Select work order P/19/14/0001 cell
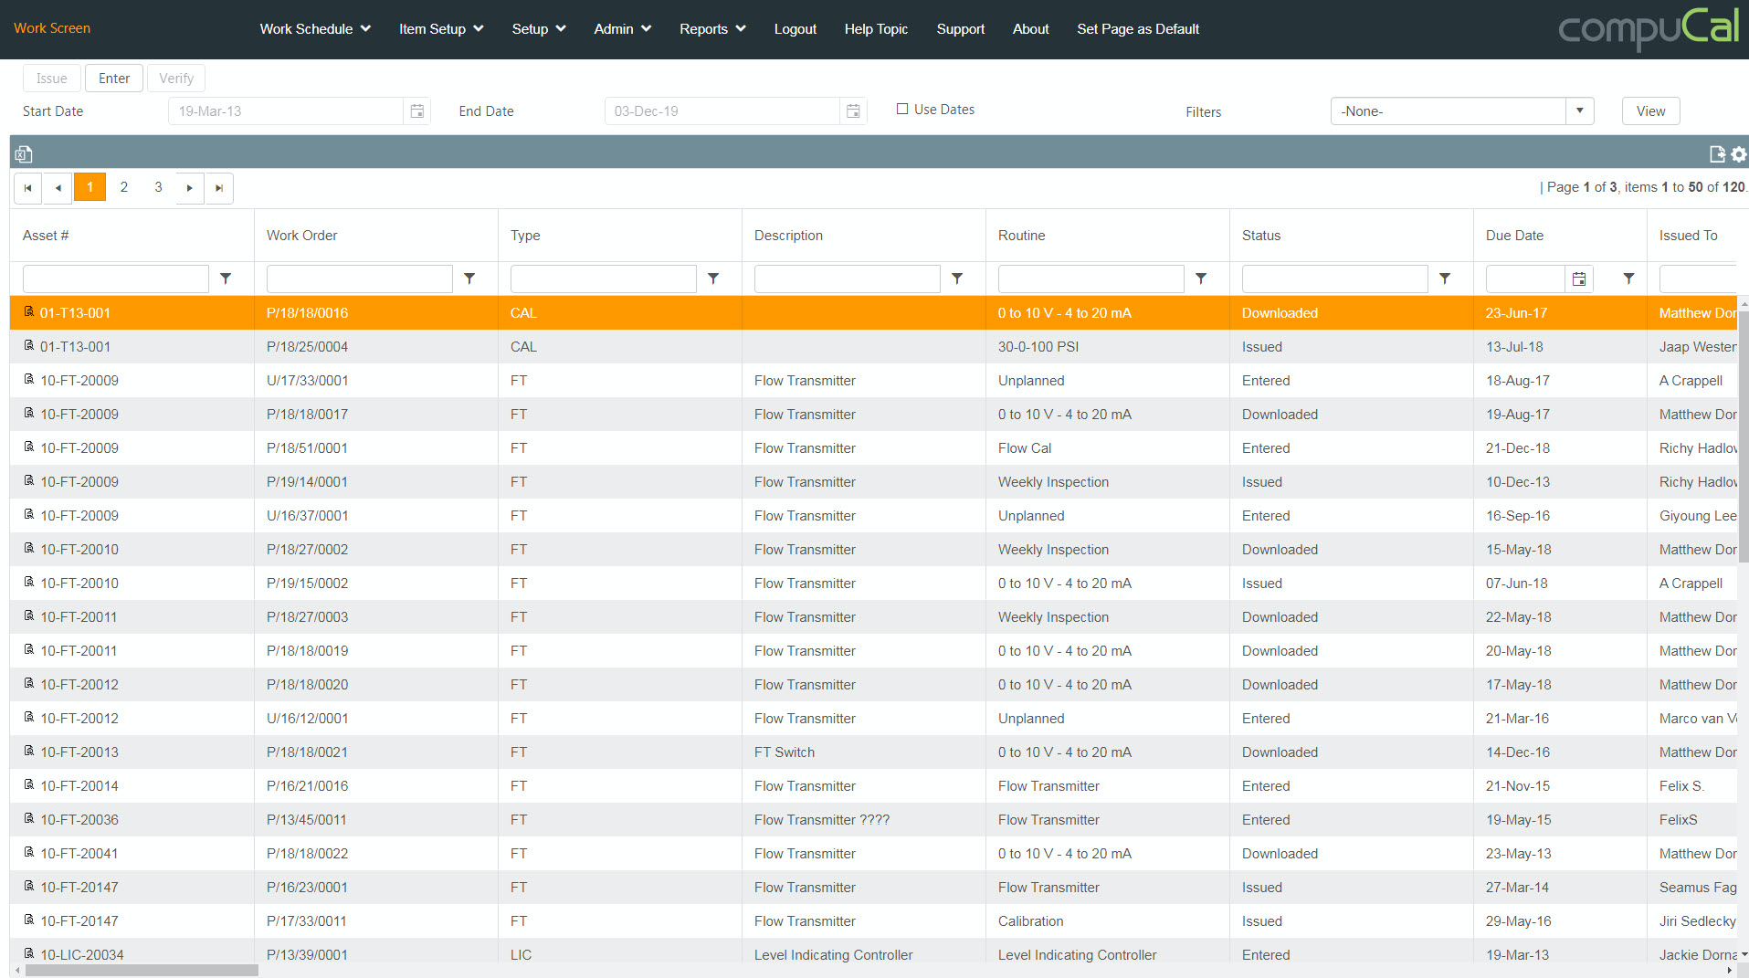1749x978 pixels. tap(376, 481)
